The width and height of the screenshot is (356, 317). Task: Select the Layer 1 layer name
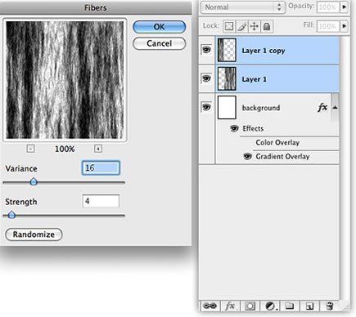pos(255,79)
